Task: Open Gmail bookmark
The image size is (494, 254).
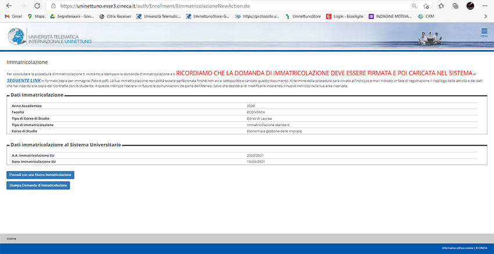Action: point(13,16)
